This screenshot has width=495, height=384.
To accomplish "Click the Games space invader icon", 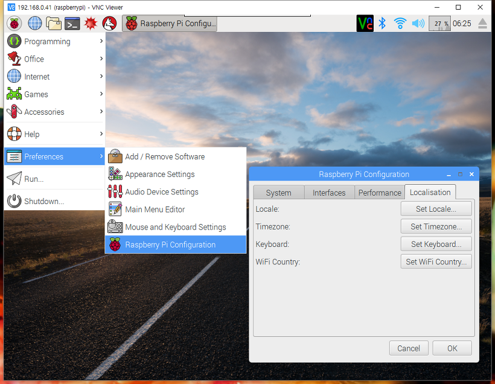I will point(14,94).
